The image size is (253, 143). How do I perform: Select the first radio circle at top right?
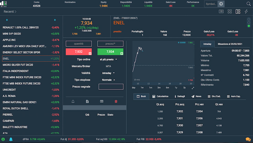click(249, 19)
